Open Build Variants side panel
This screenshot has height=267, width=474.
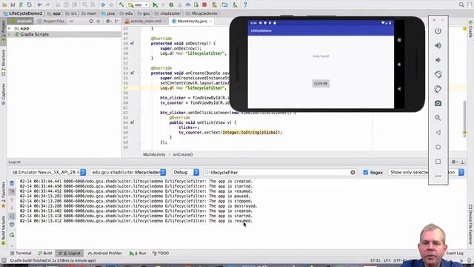click(x=3, y=230)
